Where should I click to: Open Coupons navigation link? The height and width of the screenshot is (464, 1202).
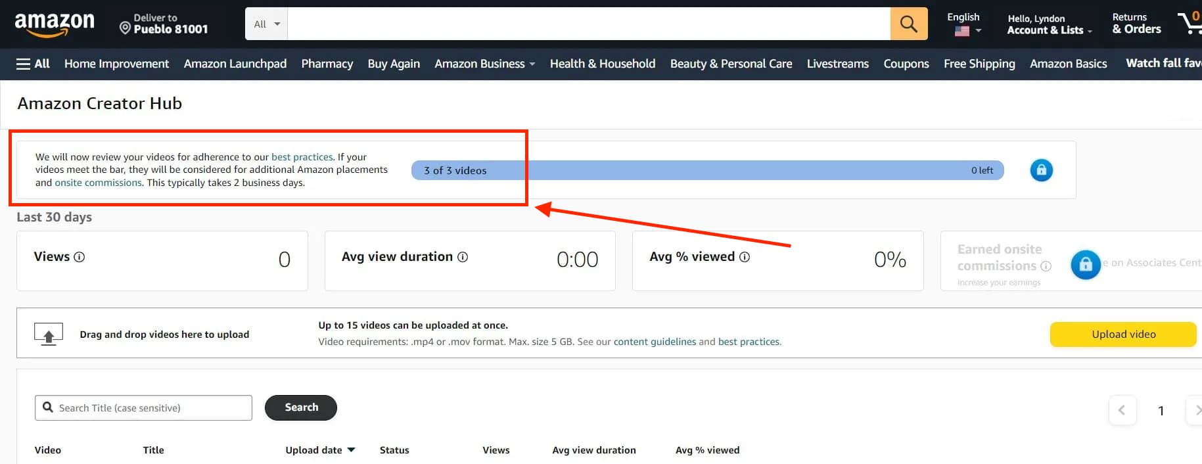coord(906,64)
